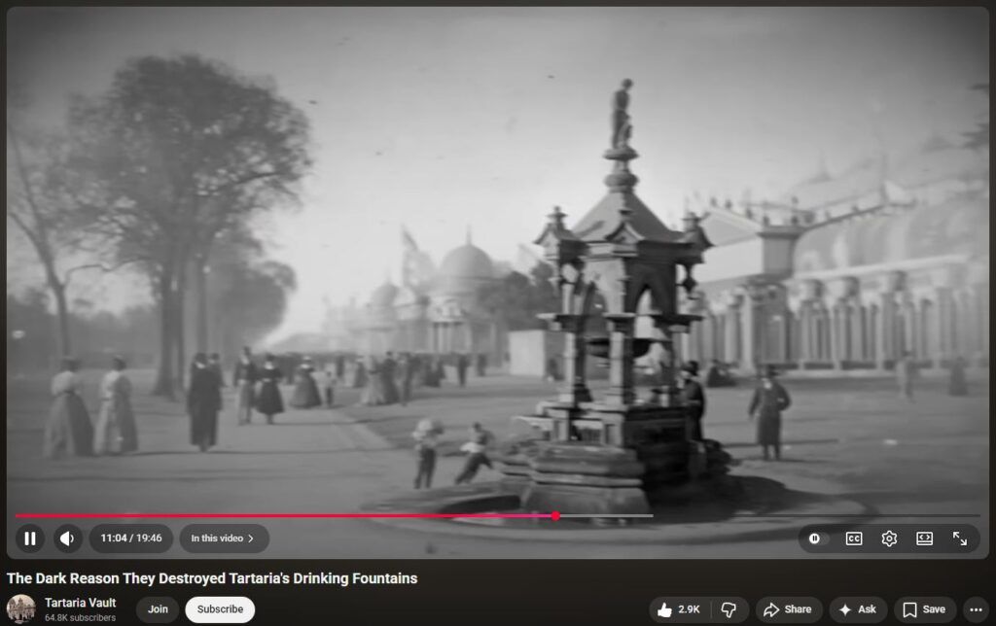Expand the In this video chapters
996x626 pixels.
224,539
